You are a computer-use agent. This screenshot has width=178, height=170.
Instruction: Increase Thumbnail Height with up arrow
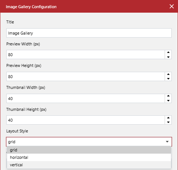click(x=168, y=118)
